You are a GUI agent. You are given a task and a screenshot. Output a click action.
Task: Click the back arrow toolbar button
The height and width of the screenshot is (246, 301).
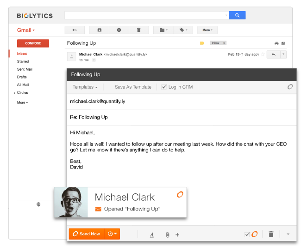click(75, 30)
